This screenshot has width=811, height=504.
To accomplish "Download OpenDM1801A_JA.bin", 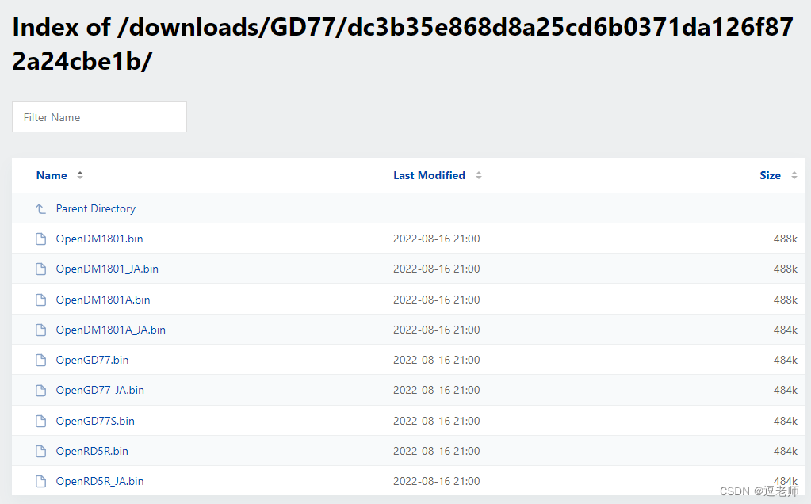I will (x=111, y=330).
